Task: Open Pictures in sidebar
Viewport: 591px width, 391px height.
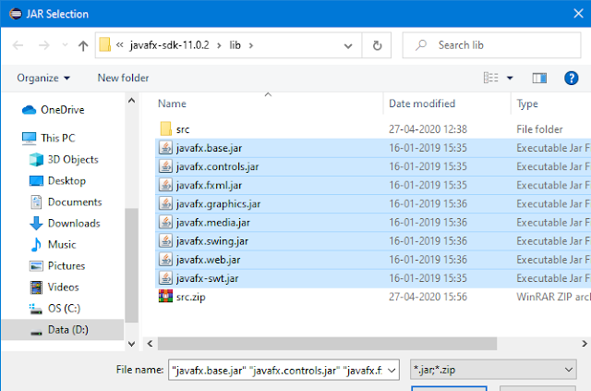Action: pyautogui.click(x=57, y=265)
